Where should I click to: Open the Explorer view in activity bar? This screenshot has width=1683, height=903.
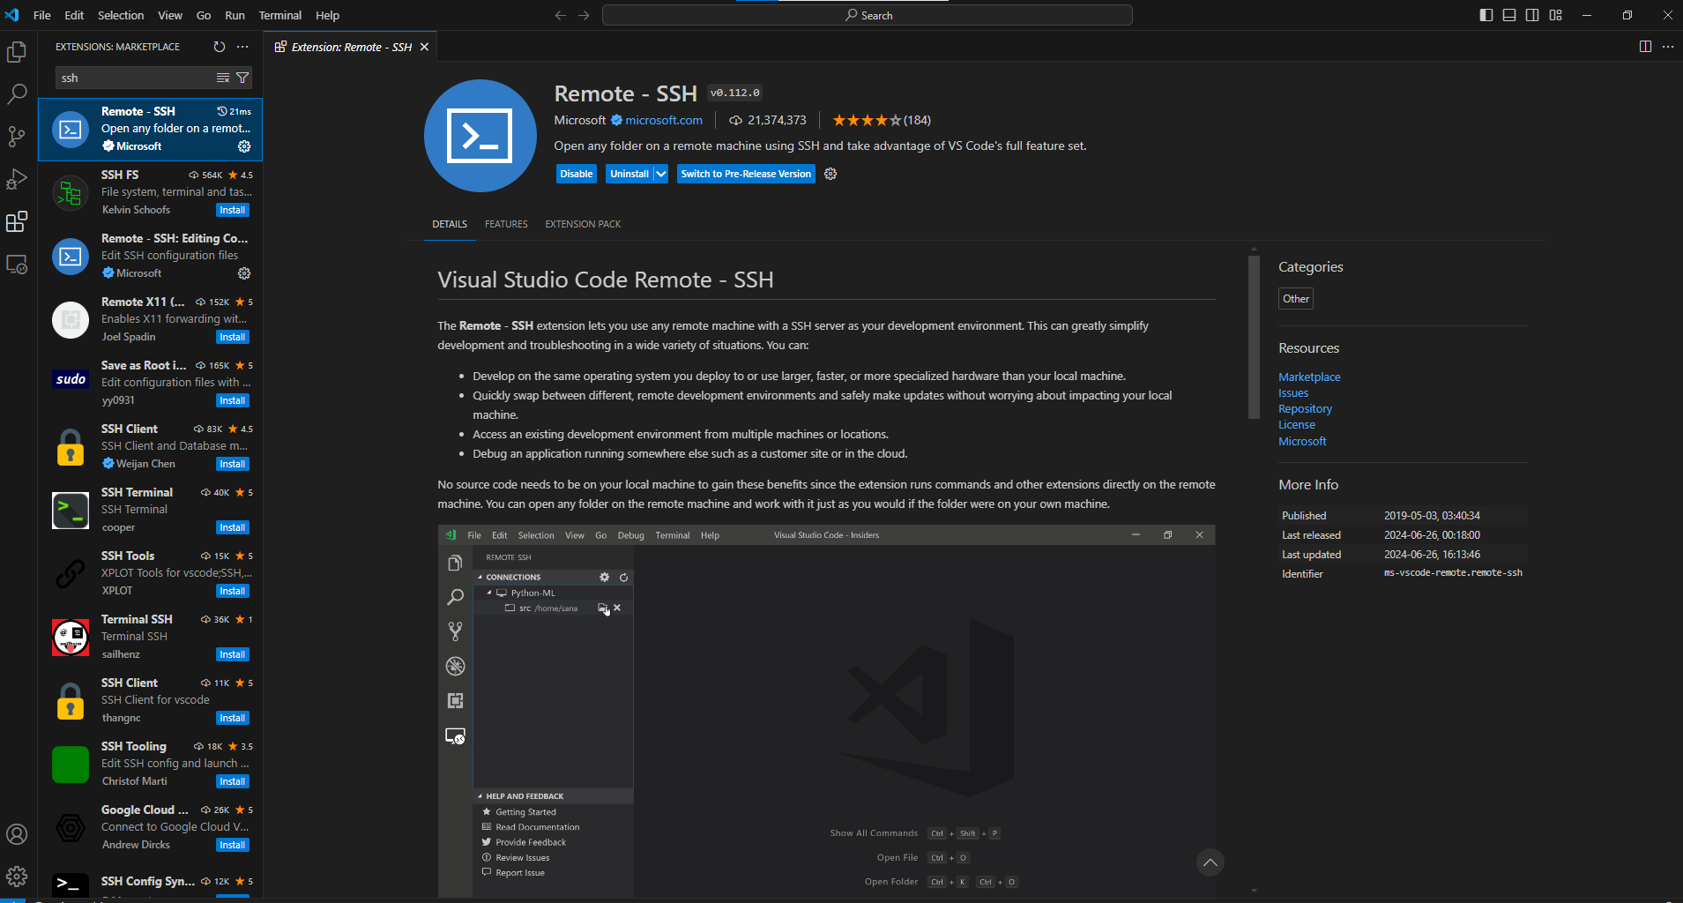click(x=17, y=53)
